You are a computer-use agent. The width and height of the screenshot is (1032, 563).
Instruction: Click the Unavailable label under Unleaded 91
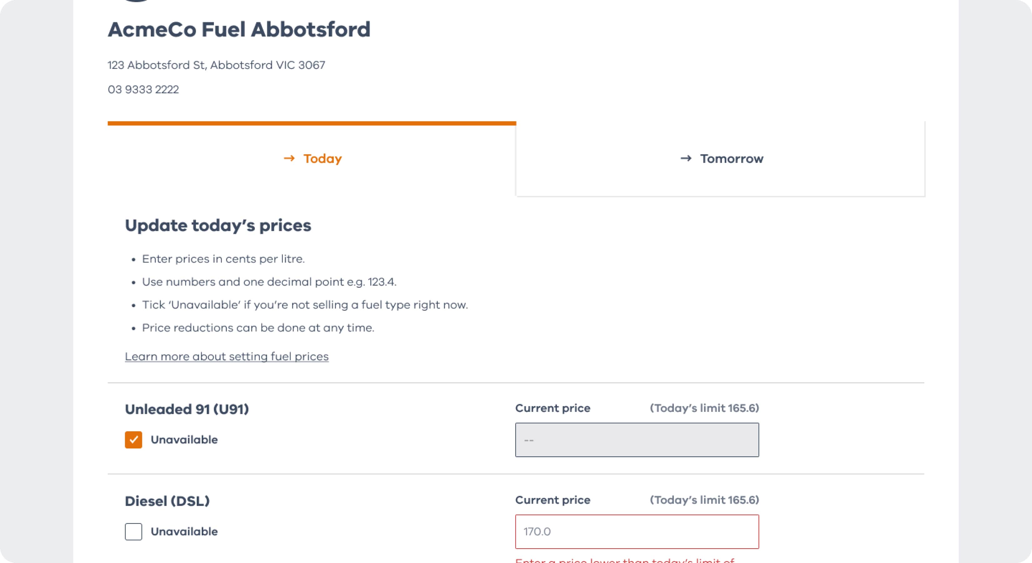click(184, 439)
